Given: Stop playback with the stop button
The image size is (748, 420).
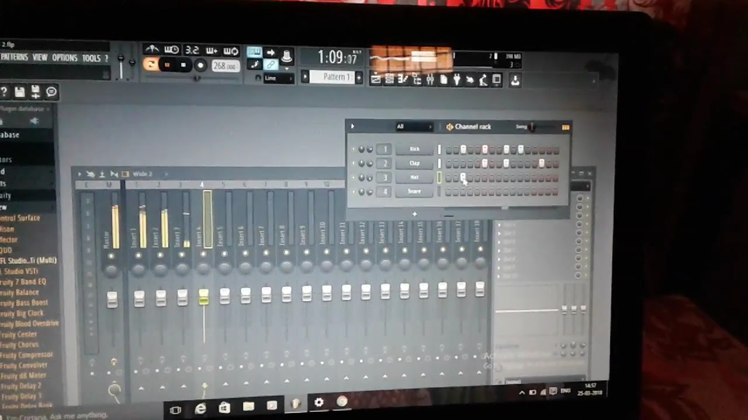Looking at the screenshot, I should click(x=183, y=65).
